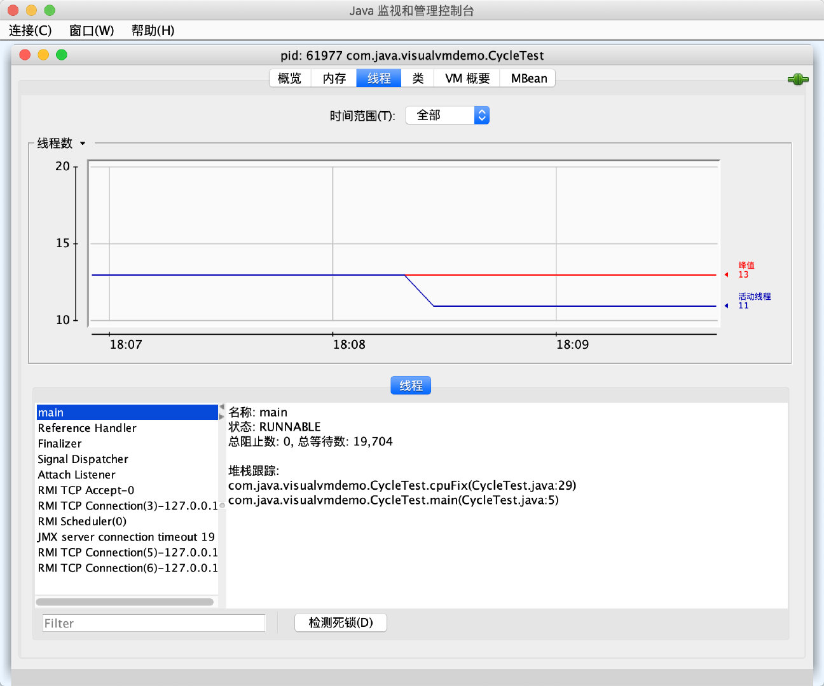Switch to the 类 tab

(418, 78)
